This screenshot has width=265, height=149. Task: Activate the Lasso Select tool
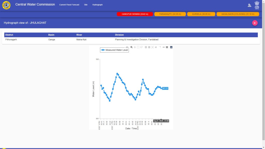pyautogui.click(x=142, y=47)
